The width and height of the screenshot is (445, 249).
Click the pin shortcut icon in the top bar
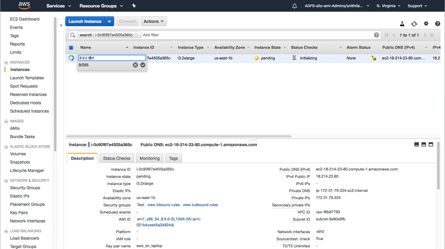click(x=134, y=6)
